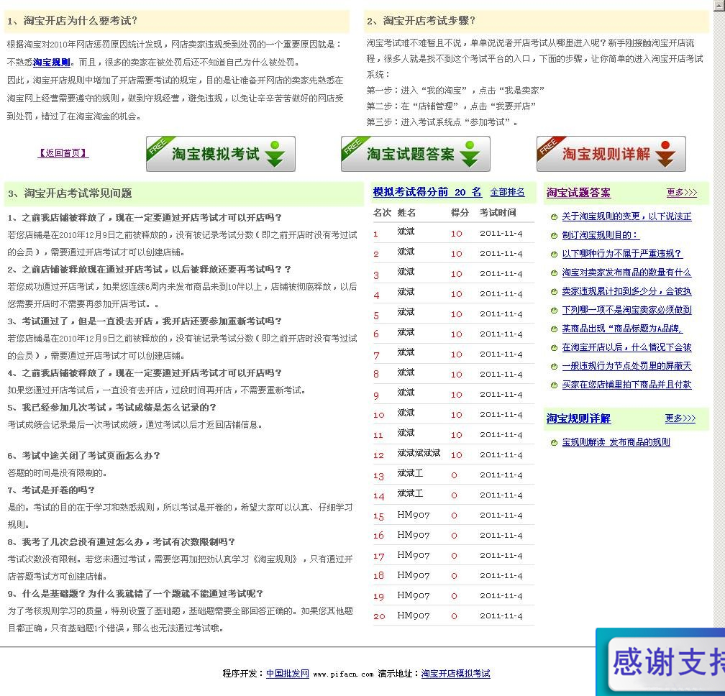The width and height of the screenshot is (725, 696).
Task: Open link 买家在您店铺里拍下商品并且付款
Action: 626,385
